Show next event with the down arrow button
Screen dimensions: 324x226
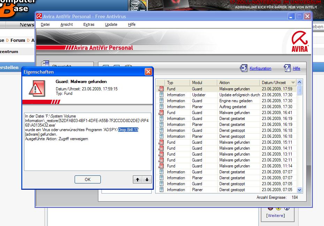(147, 180)
